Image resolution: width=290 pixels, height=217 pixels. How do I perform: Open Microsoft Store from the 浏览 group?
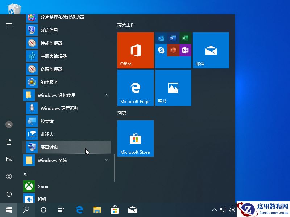pyautogui.click(x=135, y=138)
